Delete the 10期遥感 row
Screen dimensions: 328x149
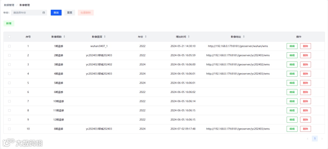click(306, 101)
